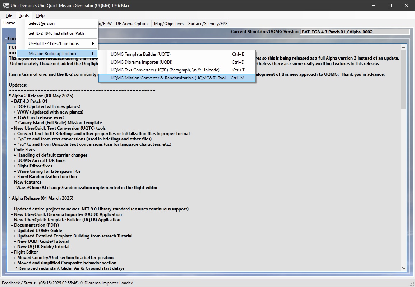Click '+ DOF (Updated with new planes)' line
The width and height of the screenshot is (415, 287).
click(47, 107)
